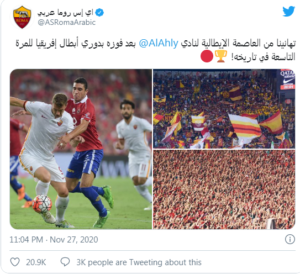
Task: Click the Arabic tweet text body
Action: (156, 50)
